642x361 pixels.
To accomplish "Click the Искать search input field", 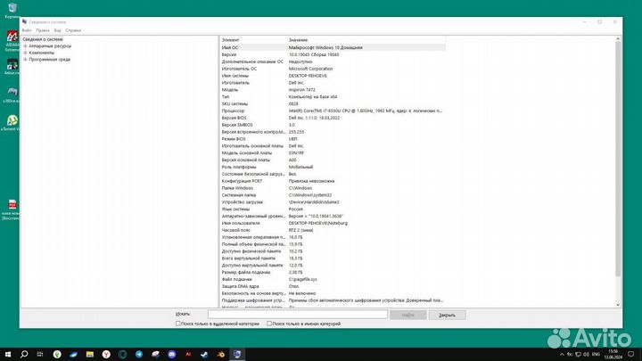I will tap(298, 315).
